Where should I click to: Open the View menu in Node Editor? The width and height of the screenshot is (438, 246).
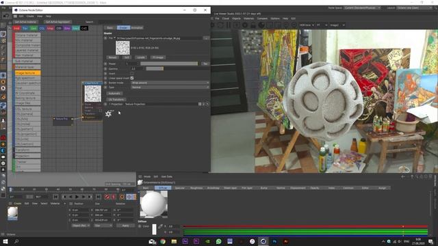[40, 16]
